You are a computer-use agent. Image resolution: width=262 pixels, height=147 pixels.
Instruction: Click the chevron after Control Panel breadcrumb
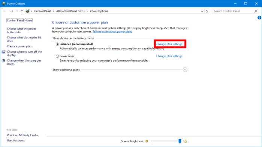[54, 11]
